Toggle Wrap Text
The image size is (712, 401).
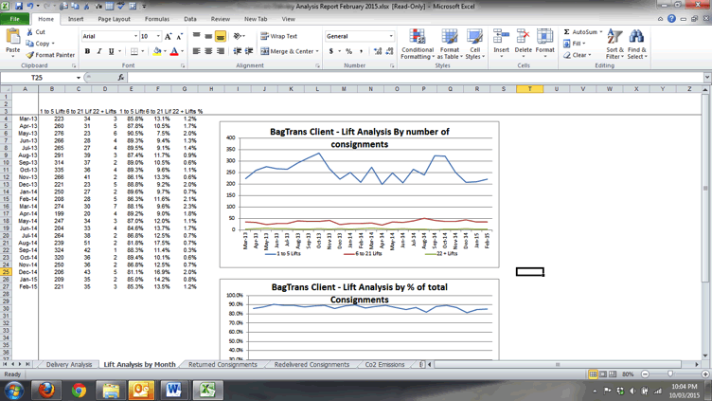[278, 36]
